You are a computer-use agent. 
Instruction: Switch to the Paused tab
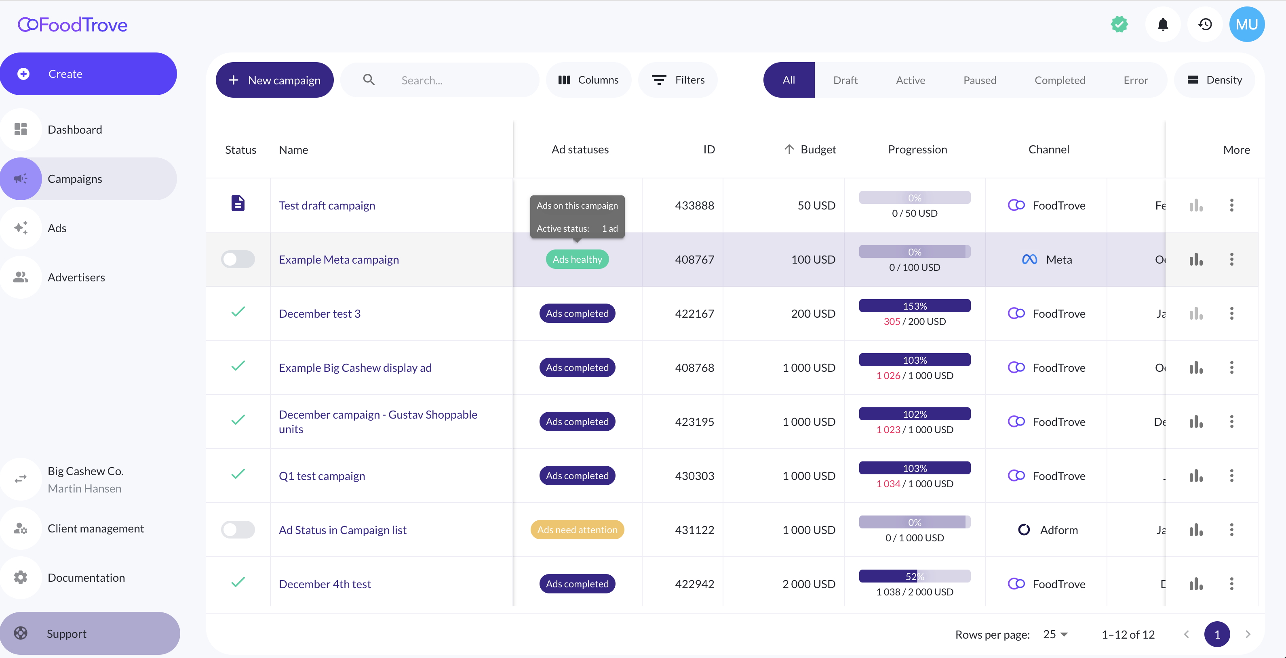[x=980, y=80]
